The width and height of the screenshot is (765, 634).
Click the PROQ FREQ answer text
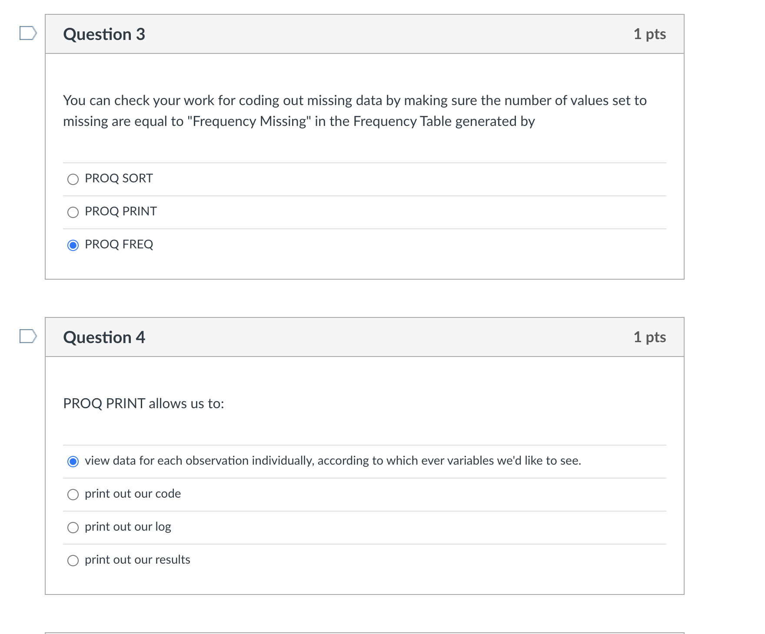click(x=119, y=245)
